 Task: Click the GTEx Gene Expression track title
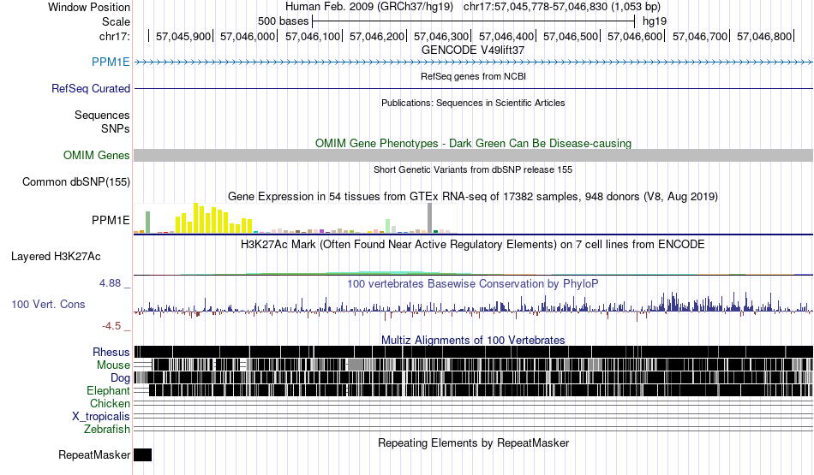tap(473, 197)
